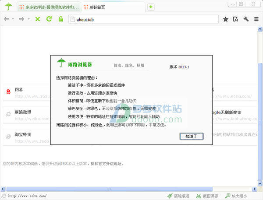Screen dimensions: 263x200
Task: Click the horizontal scrollbar thumb
Action: point(109,189)
